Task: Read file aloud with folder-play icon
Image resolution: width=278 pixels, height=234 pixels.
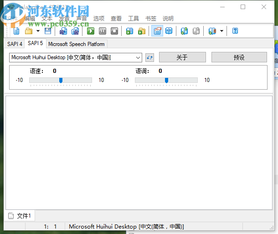Action: [x=142, y=31]
